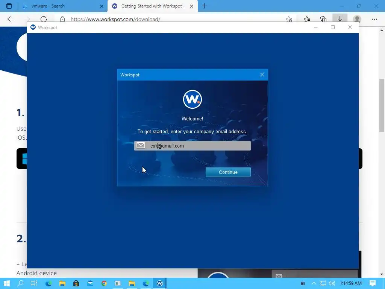Open a new browser tab
Screen dimensions: 385x289
point(204,6)
